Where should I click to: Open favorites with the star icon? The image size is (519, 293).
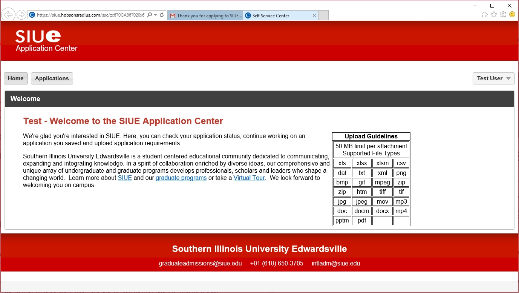494,15
